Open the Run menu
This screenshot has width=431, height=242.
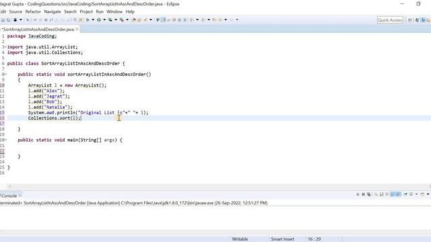pos(100,11)
